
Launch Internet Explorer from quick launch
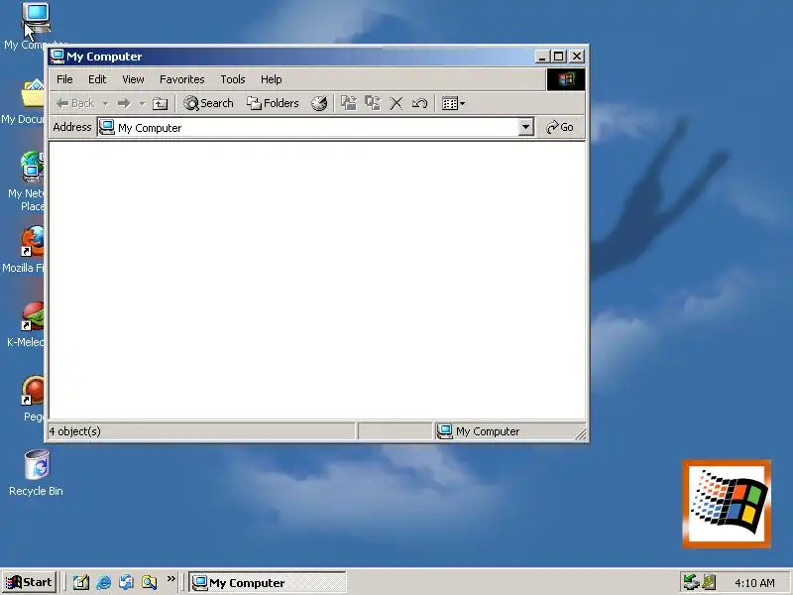click(104, 582)
